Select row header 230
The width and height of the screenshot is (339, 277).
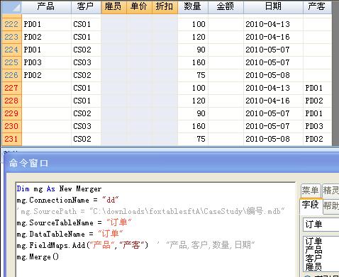pyautogui.click(x=11, y=126)
